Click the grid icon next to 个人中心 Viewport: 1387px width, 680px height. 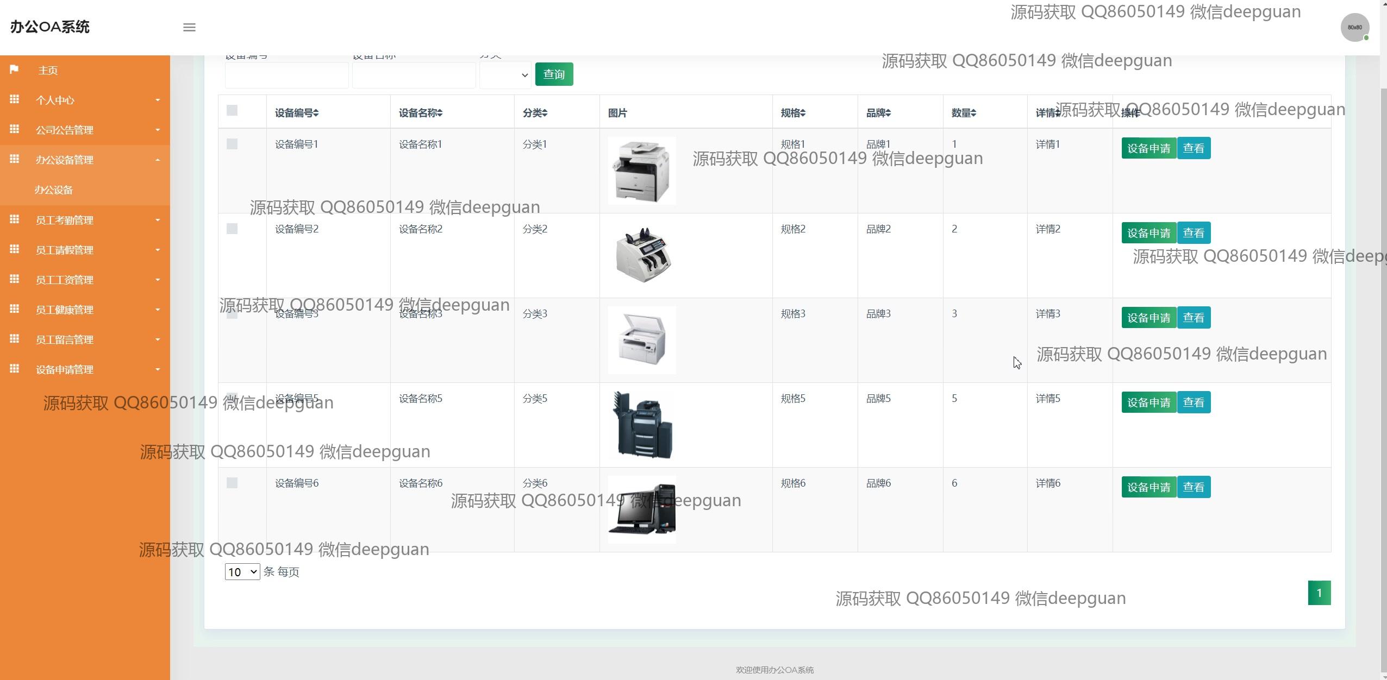click(15, 99)
